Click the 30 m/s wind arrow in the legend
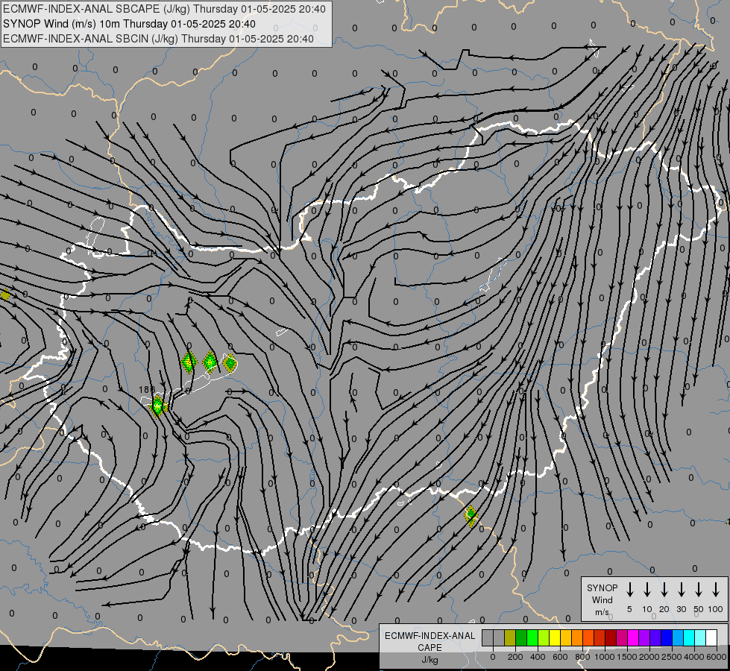The width and height of the screenshot is (730, 671). [681, 590]
